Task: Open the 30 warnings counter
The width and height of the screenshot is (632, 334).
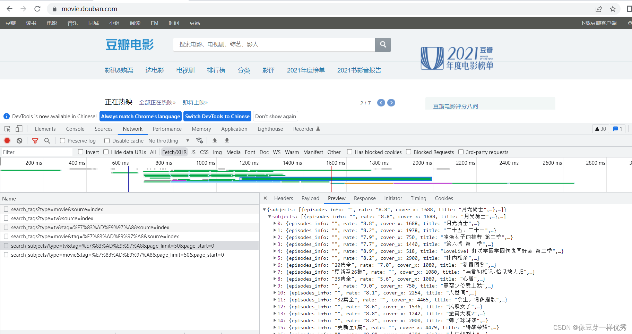Action: [x=600, y=129]
